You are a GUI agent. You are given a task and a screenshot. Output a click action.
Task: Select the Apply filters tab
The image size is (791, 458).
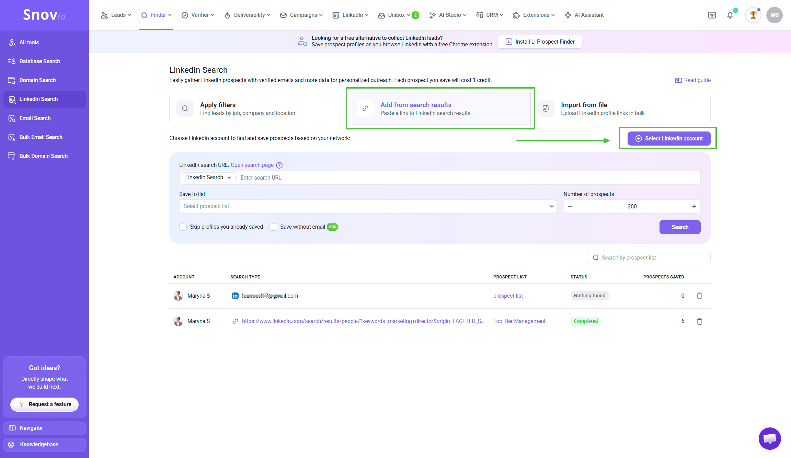point(258,108)
